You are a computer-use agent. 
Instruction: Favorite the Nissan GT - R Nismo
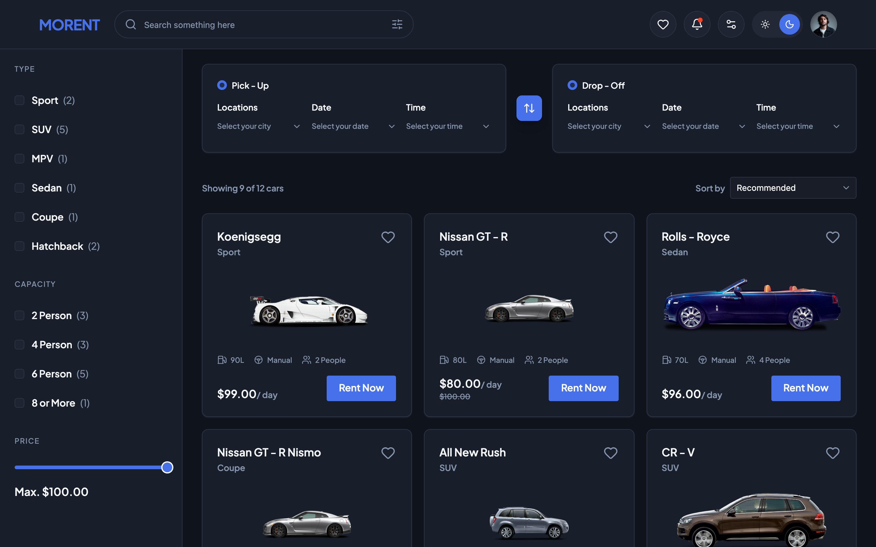[x=388, y=453]
